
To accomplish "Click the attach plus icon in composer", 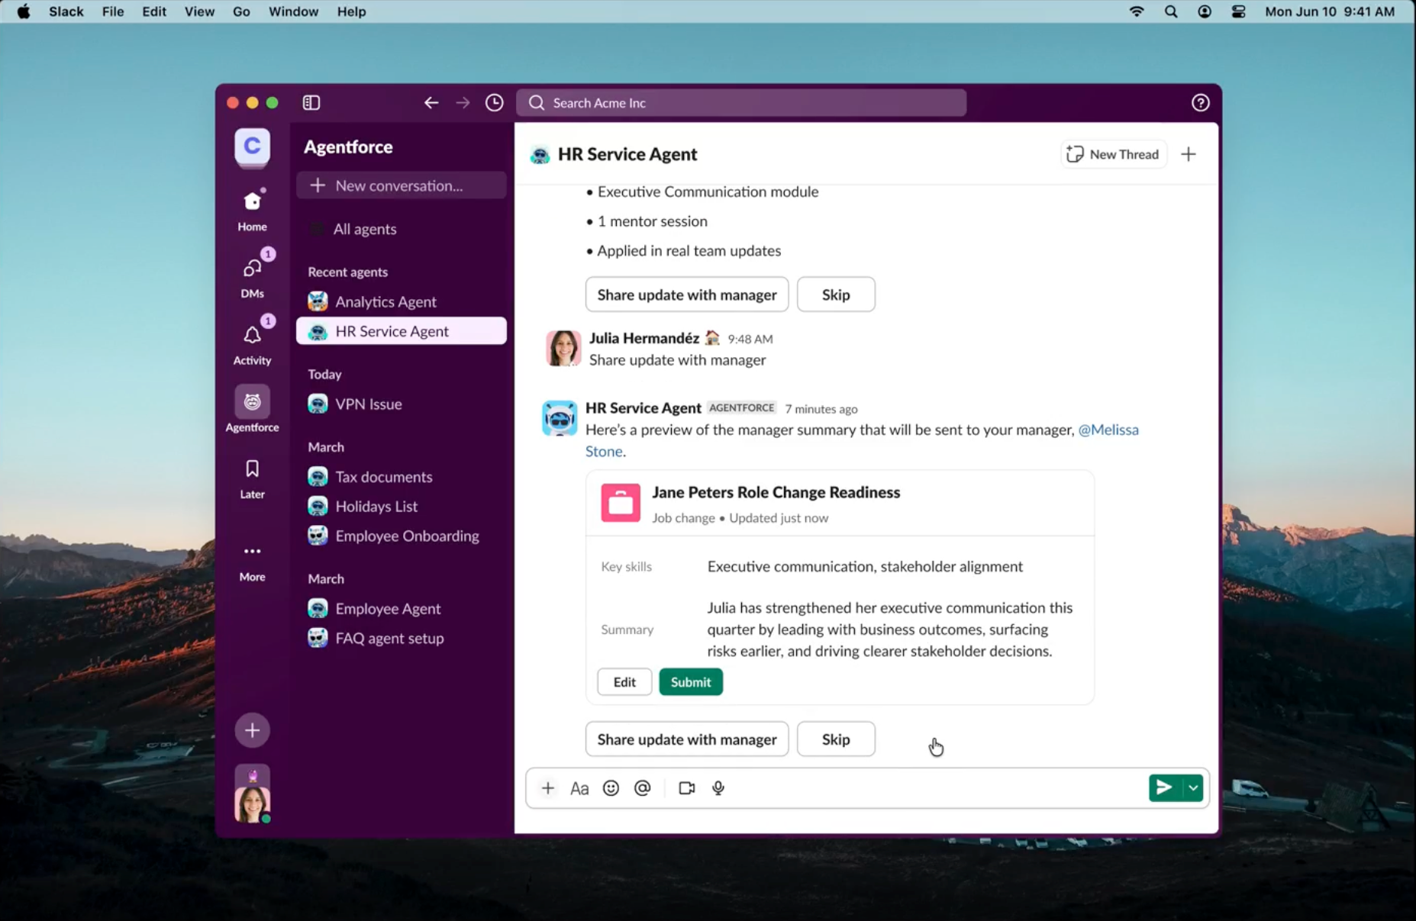I will coord(547,788).
